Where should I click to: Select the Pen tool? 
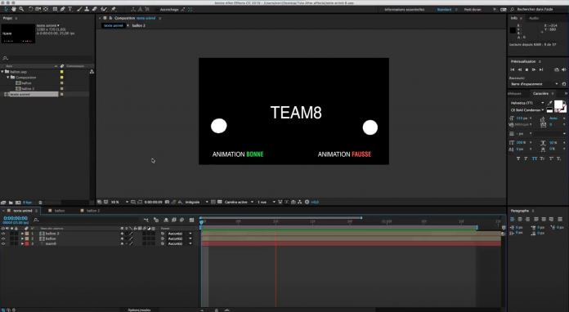62,9
